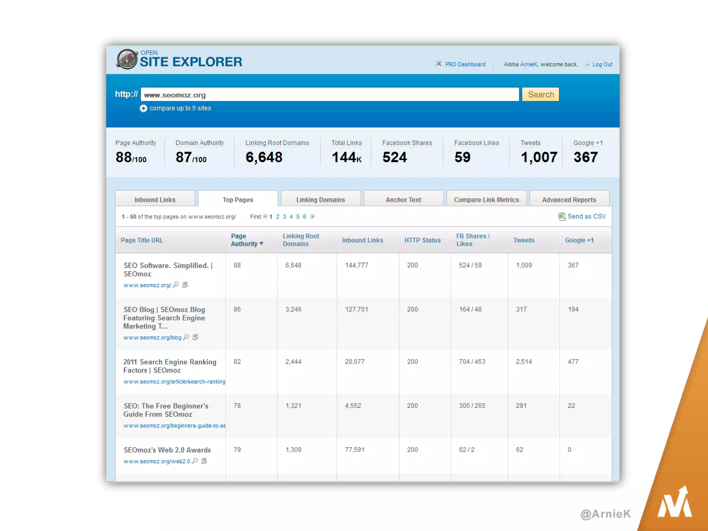This screenshot has height=531, width=708.
Task: Click magnifier icon next to www.seomoz.org/web2.0
Action: point(195,461)
